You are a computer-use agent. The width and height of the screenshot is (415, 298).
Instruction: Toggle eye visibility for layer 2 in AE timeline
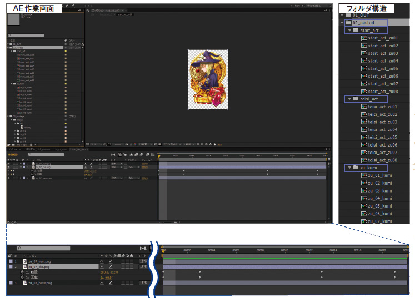tap(9, 167)
